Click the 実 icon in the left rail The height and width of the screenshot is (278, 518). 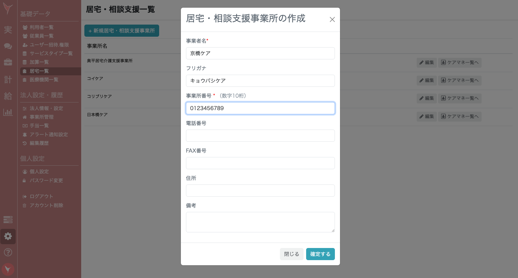tap(8, 30)
